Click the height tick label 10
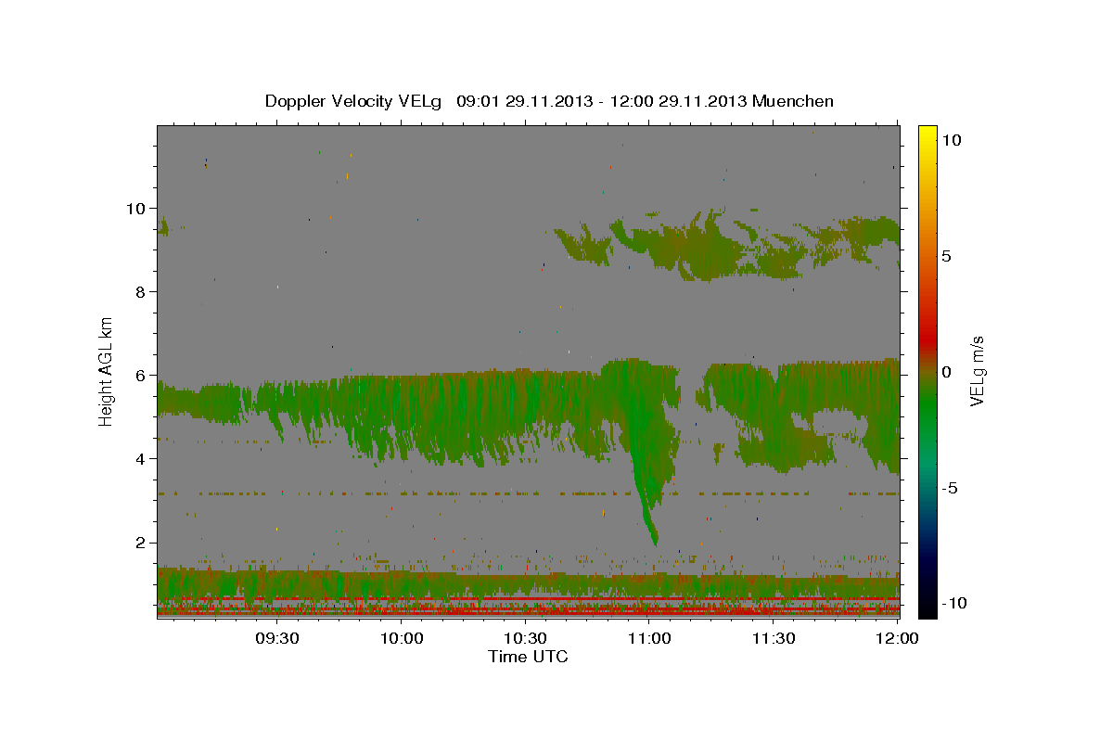1113x742 pixels. 138,208
